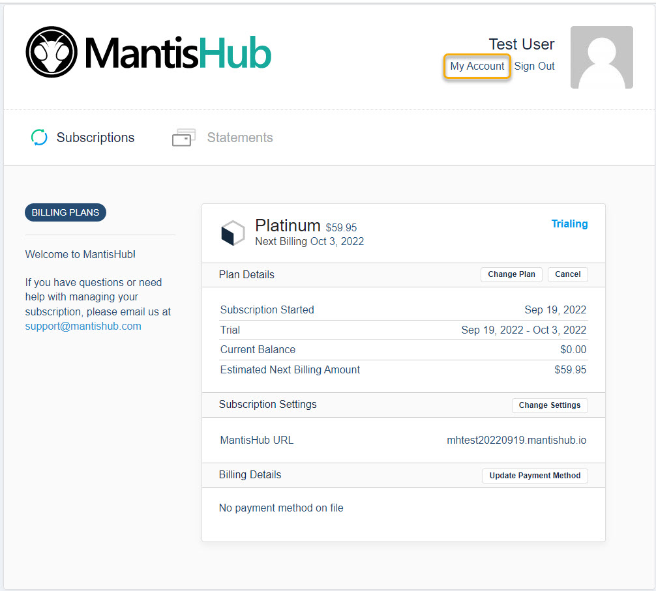
Task: Cancel the subscription plan
Action: pos(568,274)
